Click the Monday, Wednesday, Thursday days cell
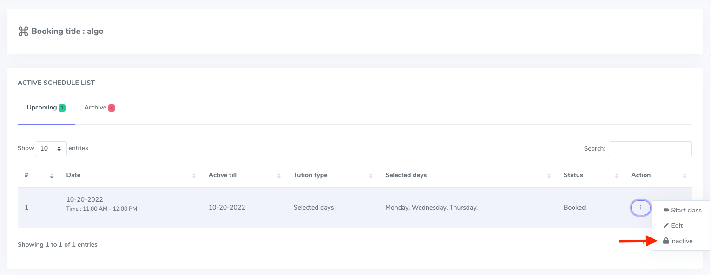 click(x=431, y=208)
